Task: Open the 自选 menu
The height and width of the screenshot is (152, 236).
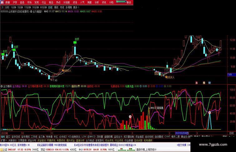Action: 22,2
